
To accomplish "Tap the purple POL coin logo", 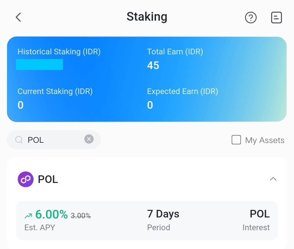I will click(x=26, y=179).
